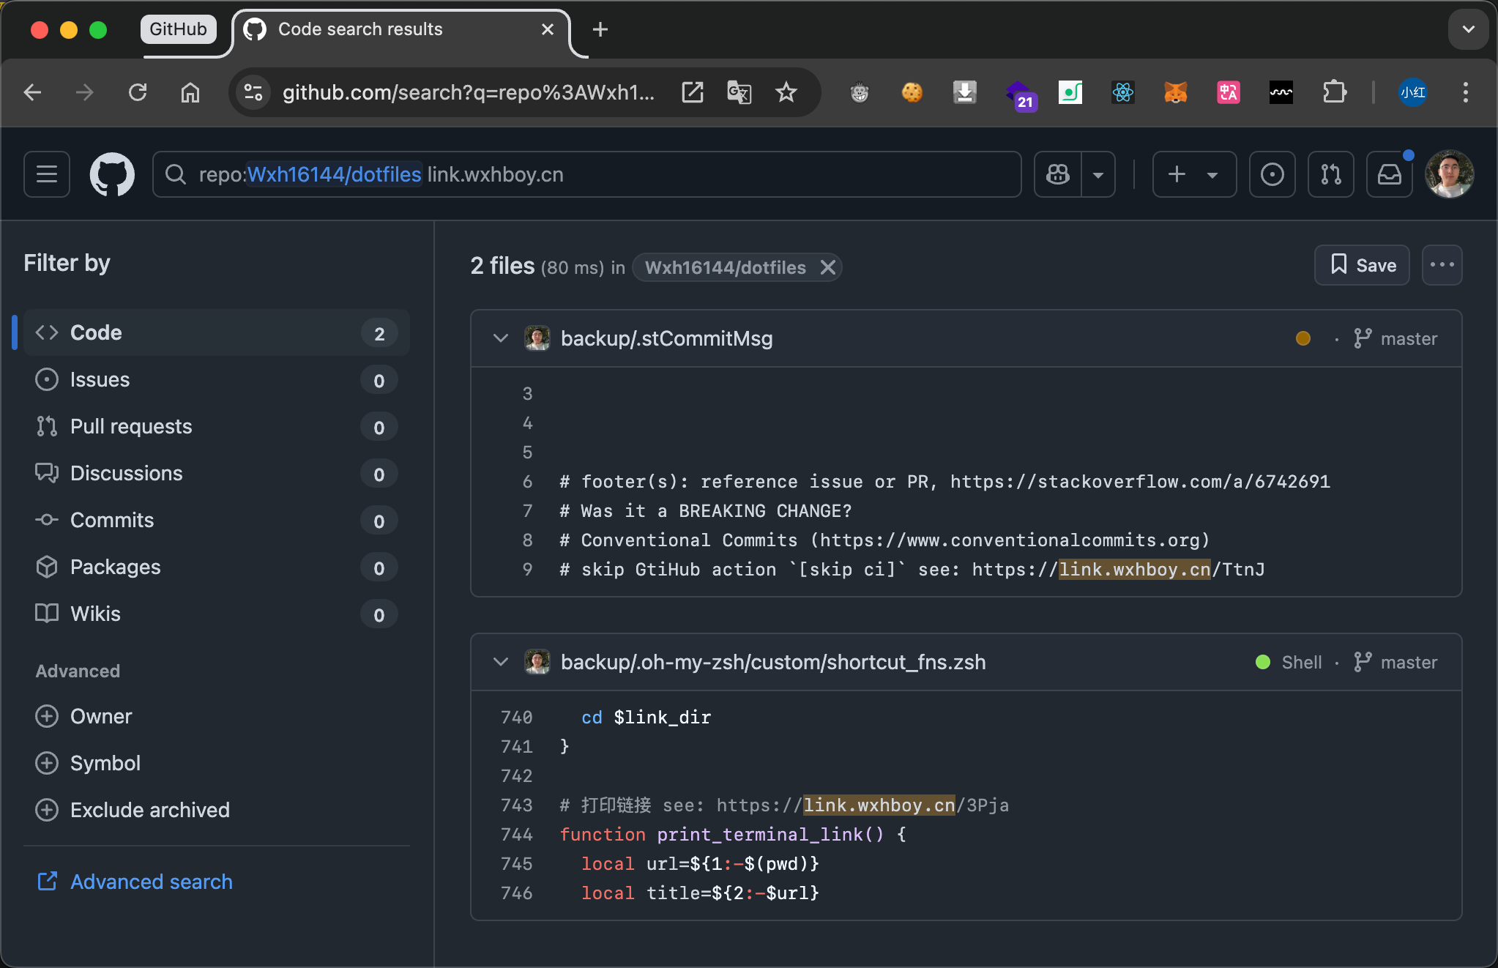1498x968 pixels.
Task: Expand the Code filter section
Action: point(215,333)
